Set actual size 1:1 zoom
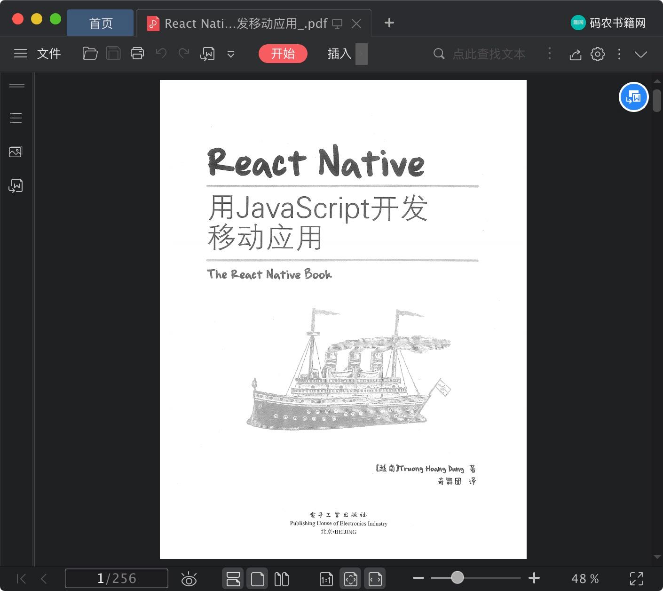This screenshot has width=663, height=591. click(x=326, y=579)
